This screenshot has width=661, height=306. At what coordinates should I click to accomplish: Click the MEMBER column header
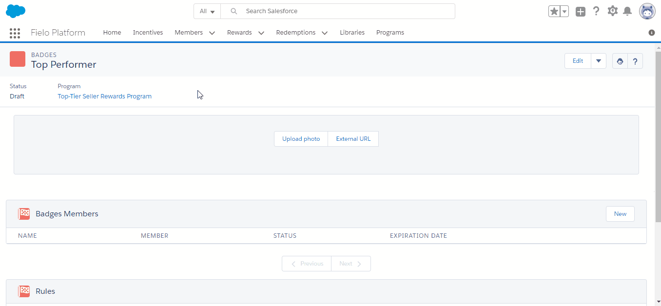click(x=155, y=236)
